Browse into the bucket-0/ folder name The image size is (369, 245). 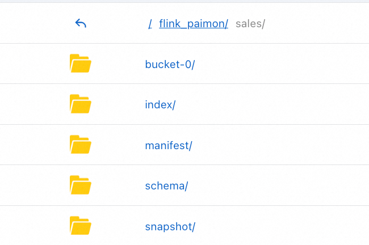[170, 64]
